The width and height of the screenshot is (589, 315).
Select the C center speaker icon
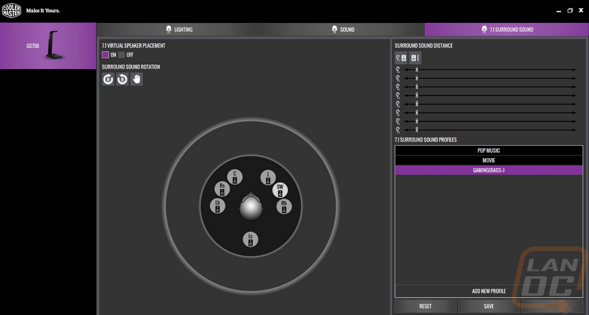point(235,177)
